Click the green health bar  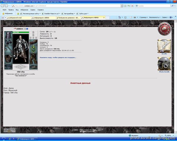click(21, 32)
